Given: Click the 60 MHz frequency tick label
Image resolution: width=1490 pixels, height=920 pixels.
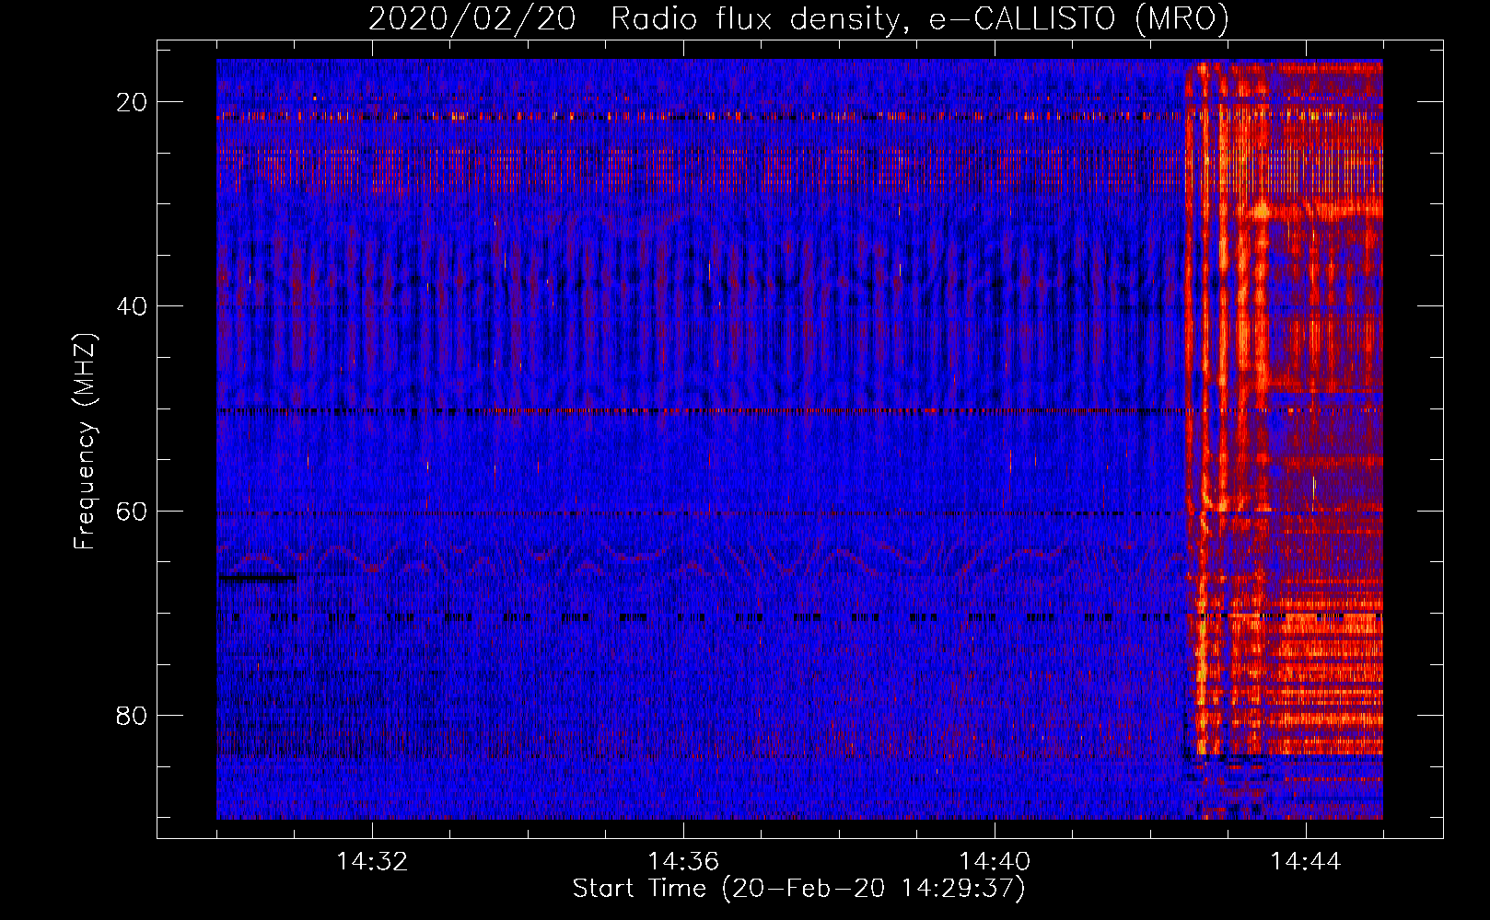Looking at the screenshot, I should [x=132, y=511].
